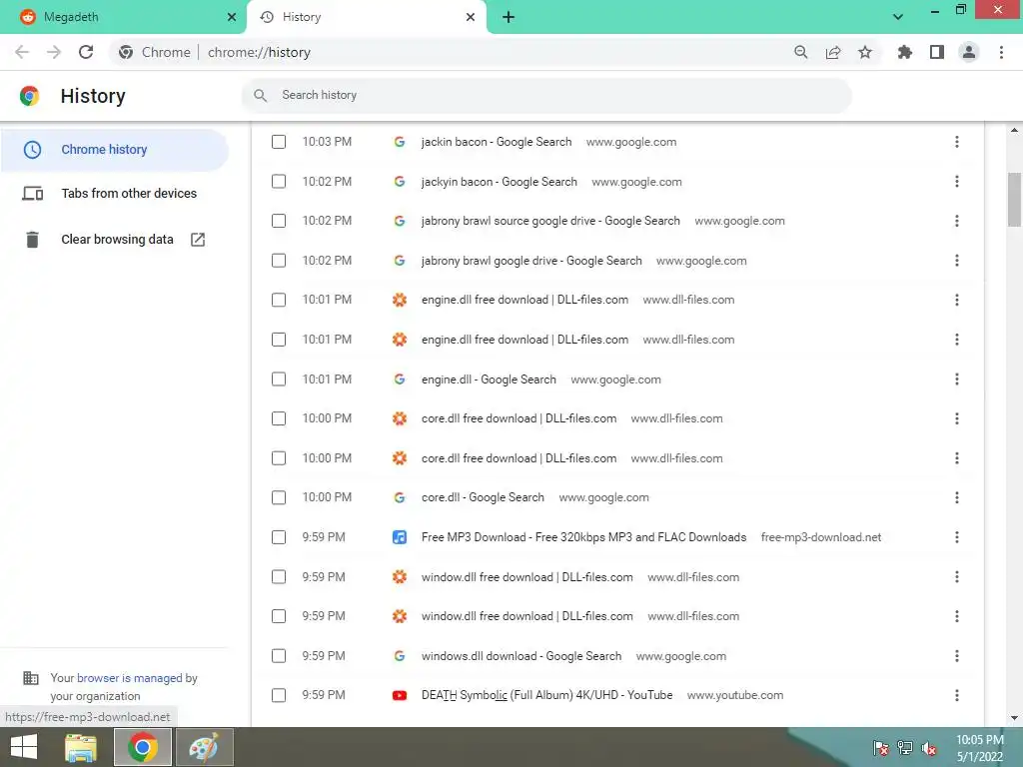
Task: Close the Megadeth tab
Action: (x=232, y=17)
